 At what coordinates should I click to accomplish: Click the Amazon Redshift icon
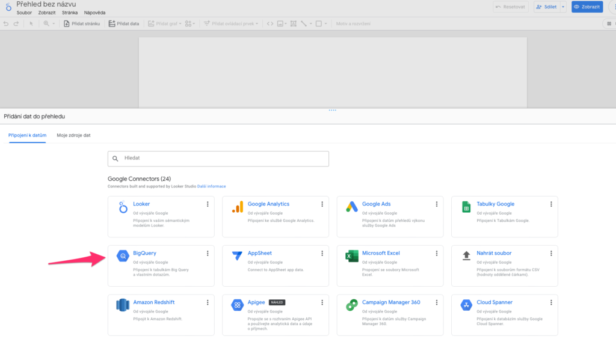(x=123, y=305)
